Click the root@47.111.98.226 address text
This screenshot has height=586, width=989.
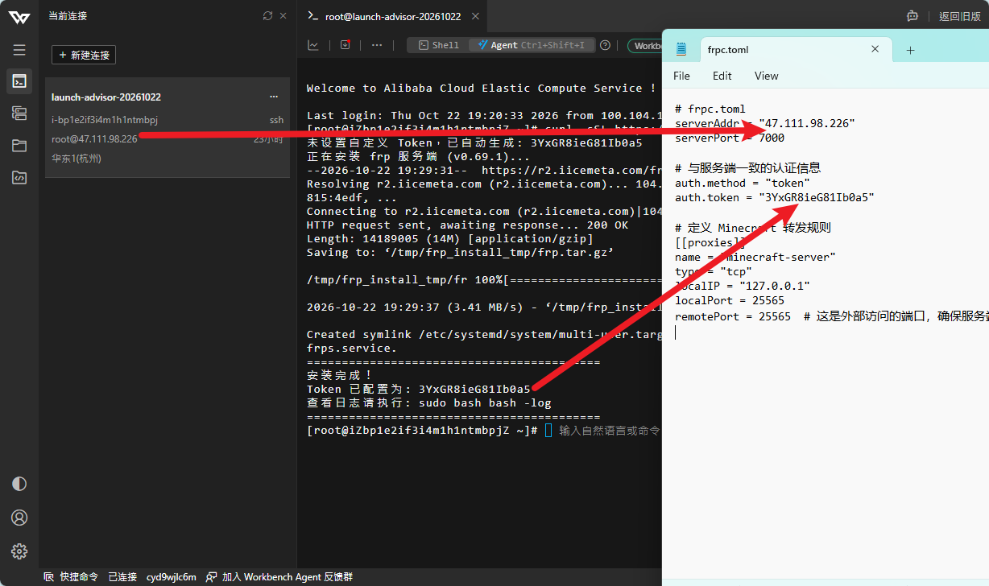[94, 138]
